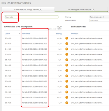Select transaction Periode 01-07-2020 with -16,77
The image size is (109, 111).
[56, 87]
